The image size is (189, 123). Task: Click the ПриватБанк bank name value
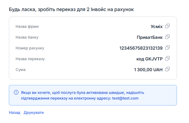[x=150, y=37]
